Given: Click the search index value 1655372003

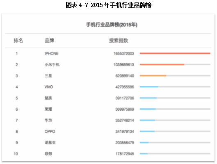Looking at the screenshot, I should tap(124, 54).
